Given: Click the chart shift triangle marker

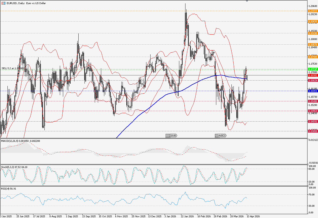Looking at the screenshot, I should (247, 1).
